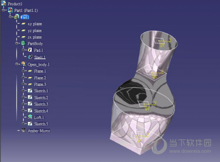
Task: Click the PartBody green gear icon
Action: (x=23, y=43)
